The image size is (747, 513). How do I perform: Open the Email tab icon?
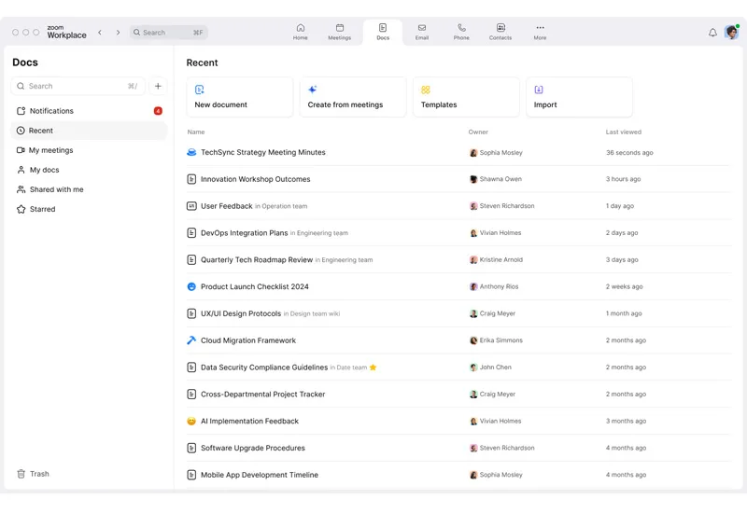coord(422,32)
